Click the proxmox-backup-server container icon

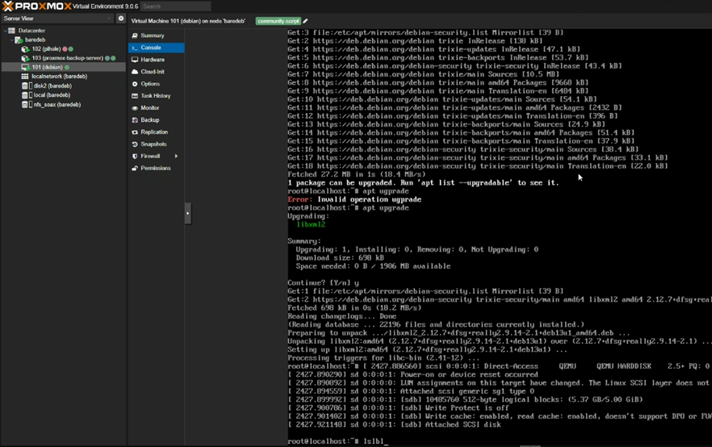point(26,58)
